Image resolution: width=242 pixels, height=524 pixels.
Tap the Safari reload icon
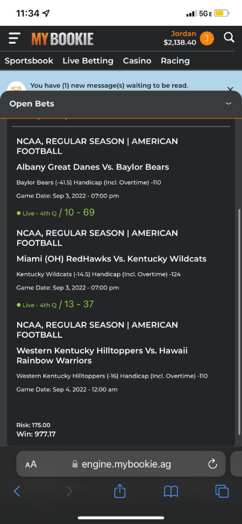pos(212,464)
